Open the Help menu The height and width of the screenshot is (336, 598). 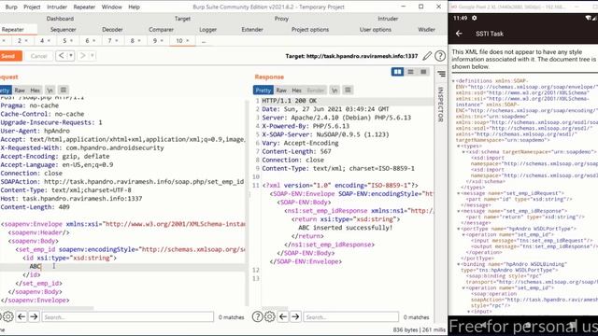[134, 7]
